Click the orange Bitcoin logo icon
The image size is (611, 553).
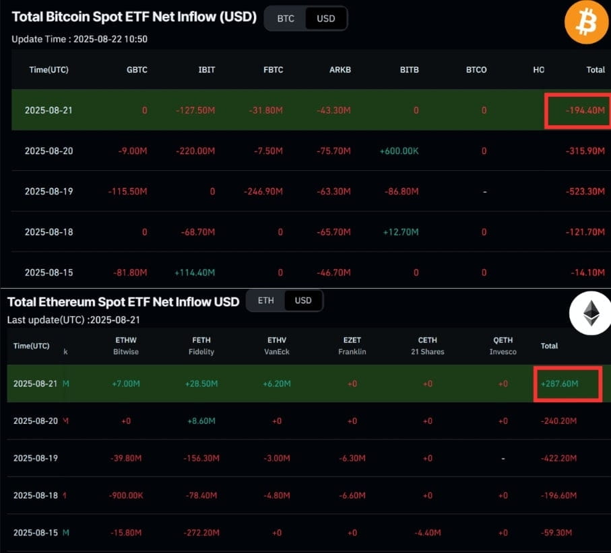click(586, 22)
